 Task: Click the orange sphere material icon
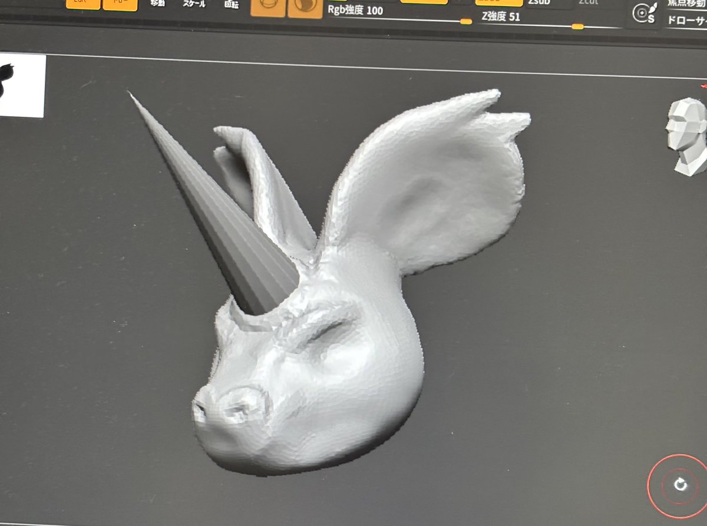tap(268, 7)
